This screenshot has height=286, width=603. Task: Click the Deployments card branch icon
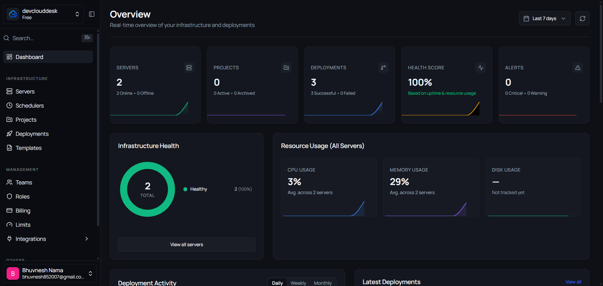click(x=383, y=68)
